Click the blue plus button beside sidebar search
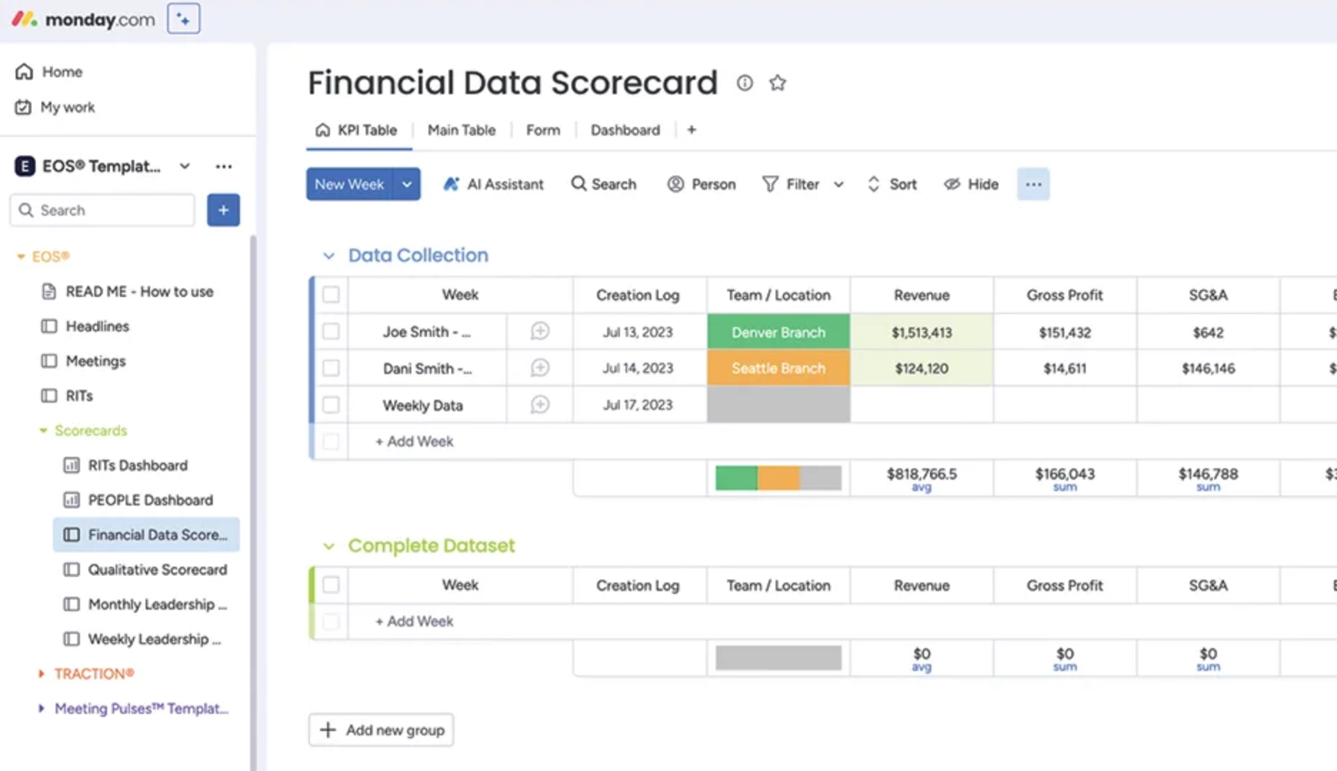Viewport: 1337px width, 771px height. (224, 210)
